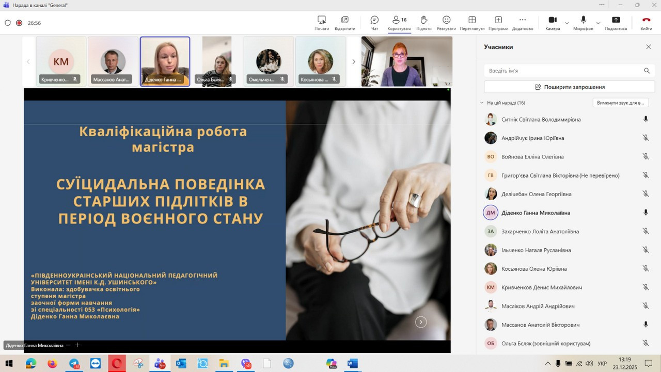Toggle the Камера on or off
This screenshot has height=372, width=661.
pos(553,23)
